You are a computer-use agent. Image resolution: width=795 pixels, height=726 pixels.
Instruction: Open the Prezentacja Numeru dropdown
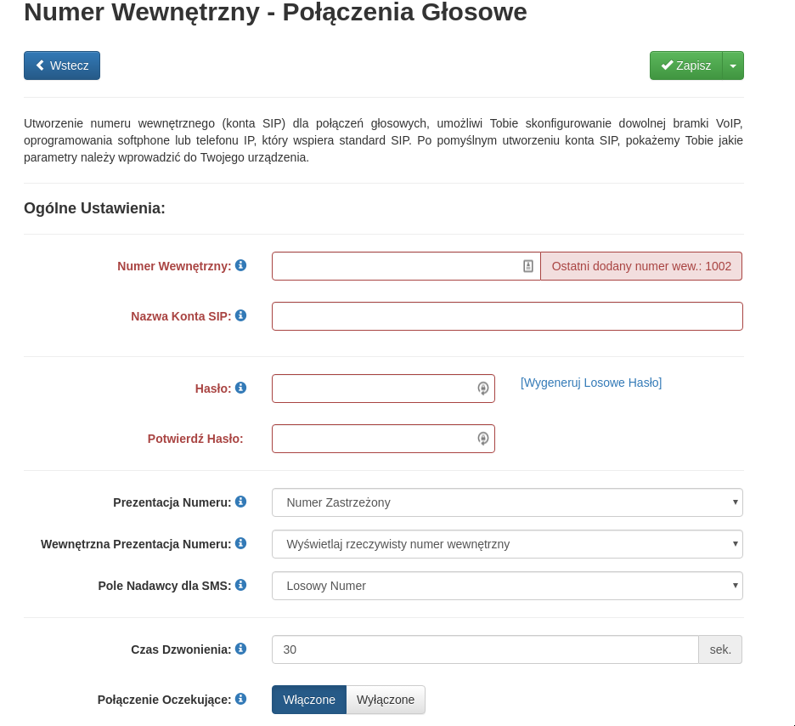[x=507, y=502]
